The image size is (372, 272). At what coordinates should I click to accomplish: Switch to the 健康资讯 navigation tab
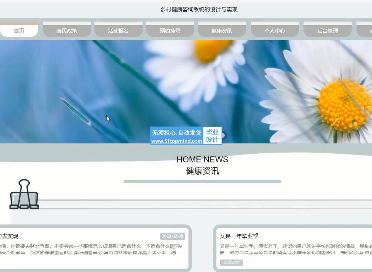tap(222, 29)
